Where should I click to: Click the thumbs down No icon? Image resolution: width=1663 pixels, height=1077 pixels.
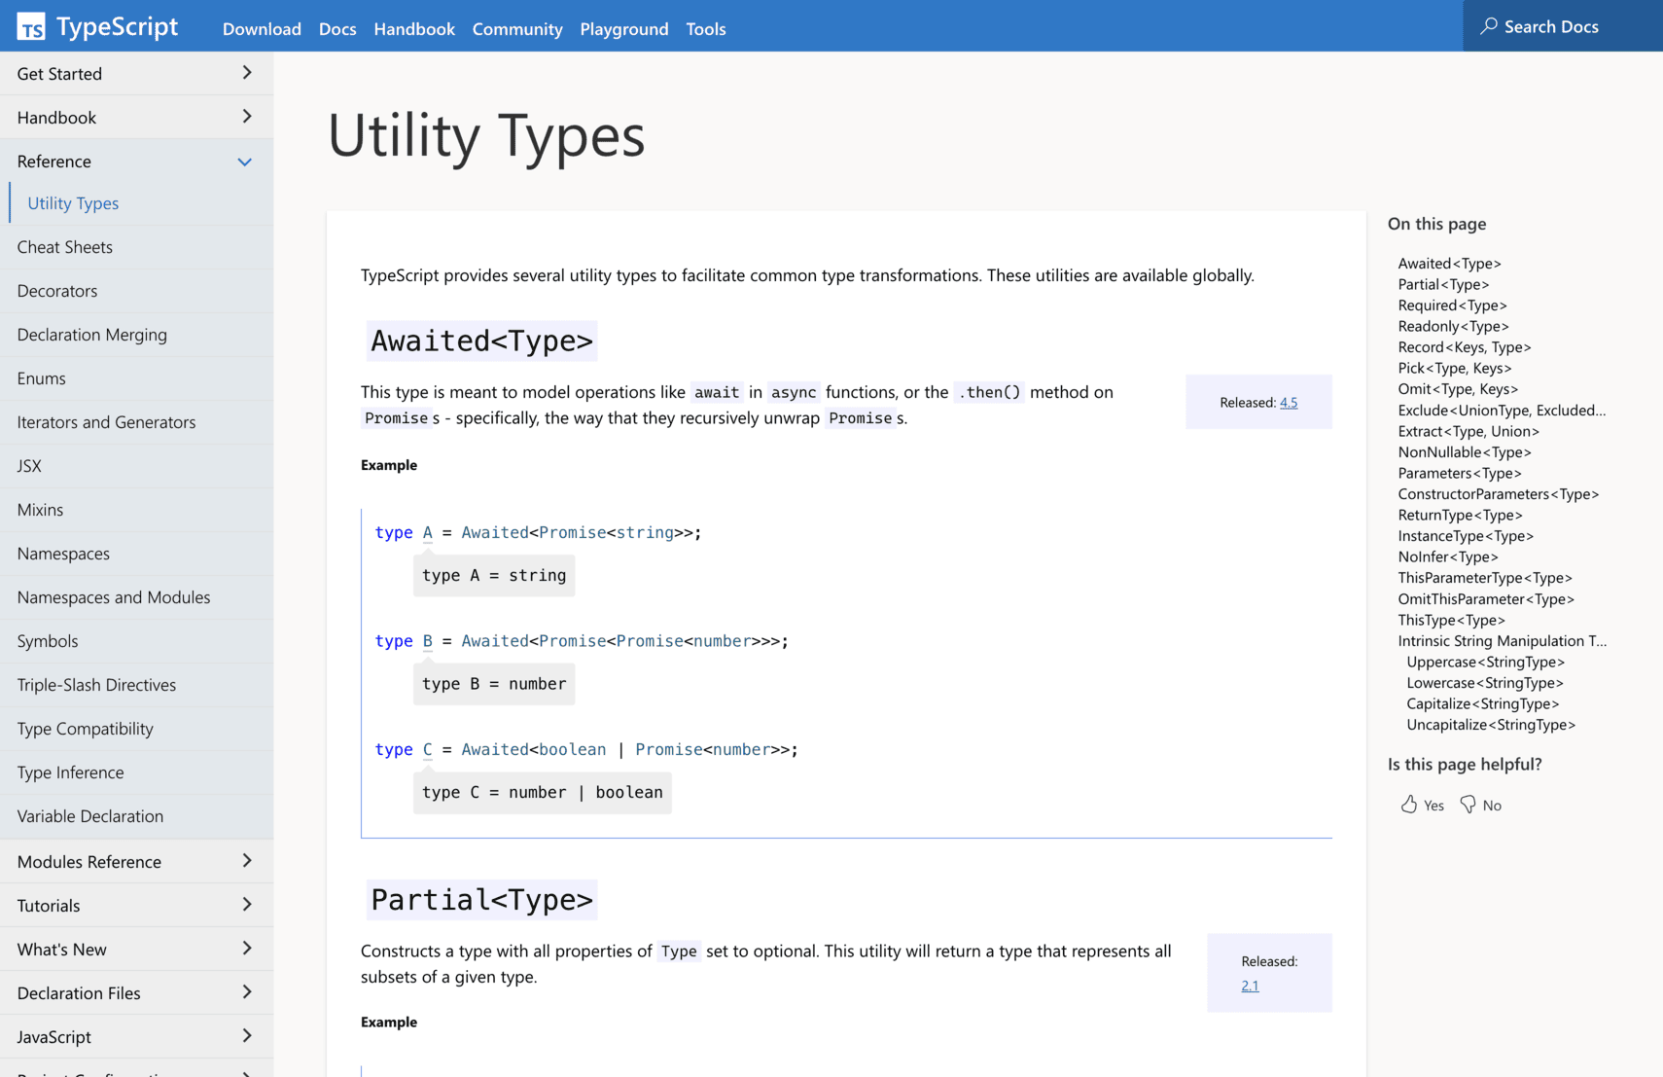click(x=1468, y=804)
